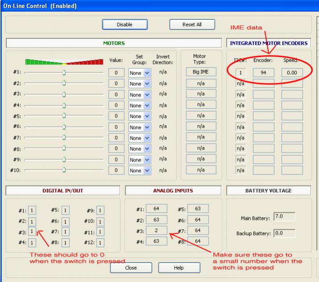
Task: Click the Close button at bottom
Action: 131,268
